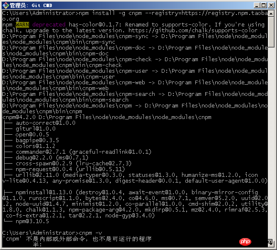Click the 'cnpm@4.2.0' package line
Screen dimensions: 277x250
click(x=107, y=117)
